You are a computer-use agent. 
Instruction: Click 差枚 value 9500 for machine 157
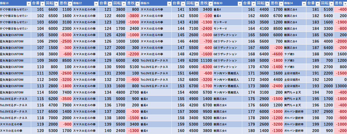[x=206, y=112]
